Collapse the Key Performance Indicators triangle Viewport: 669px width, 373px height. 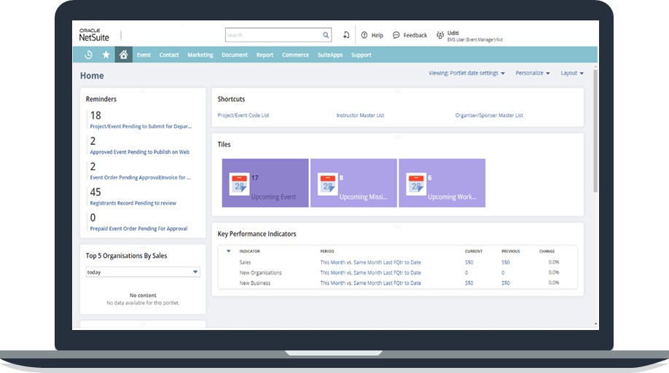pyautogui.click(x=228, y=251)
